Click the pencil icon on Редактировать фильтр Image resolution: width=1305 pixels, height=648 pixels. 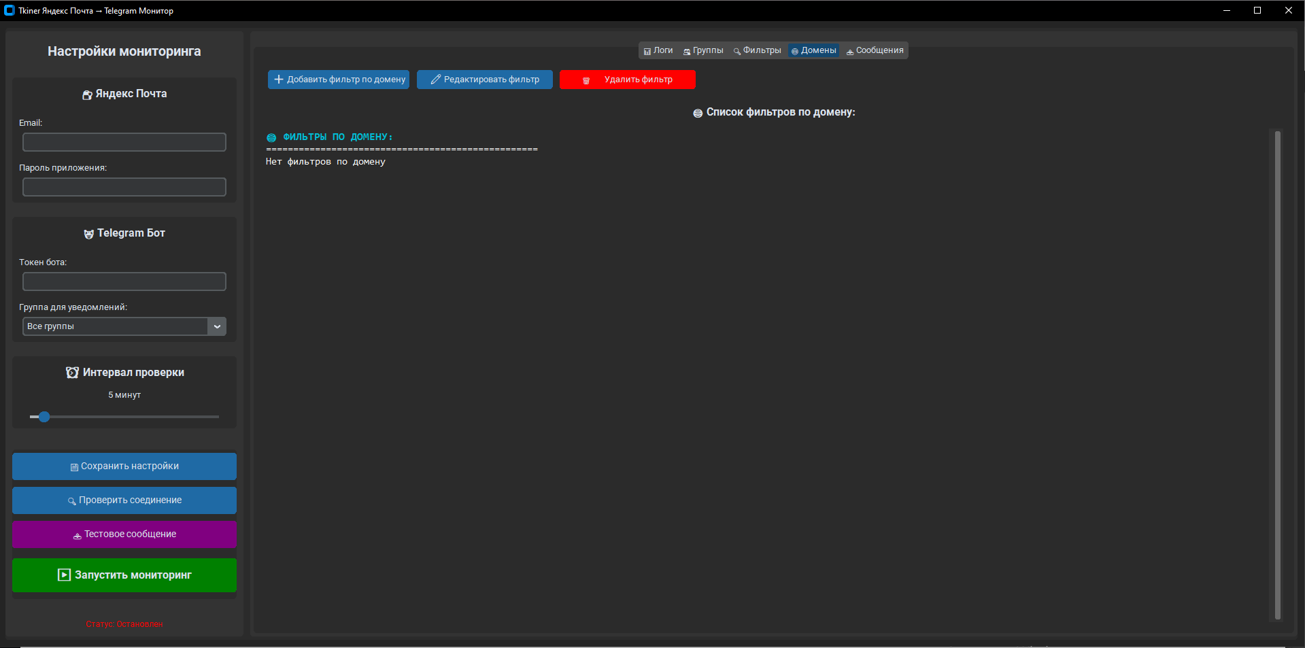click(x=436, y=80)
